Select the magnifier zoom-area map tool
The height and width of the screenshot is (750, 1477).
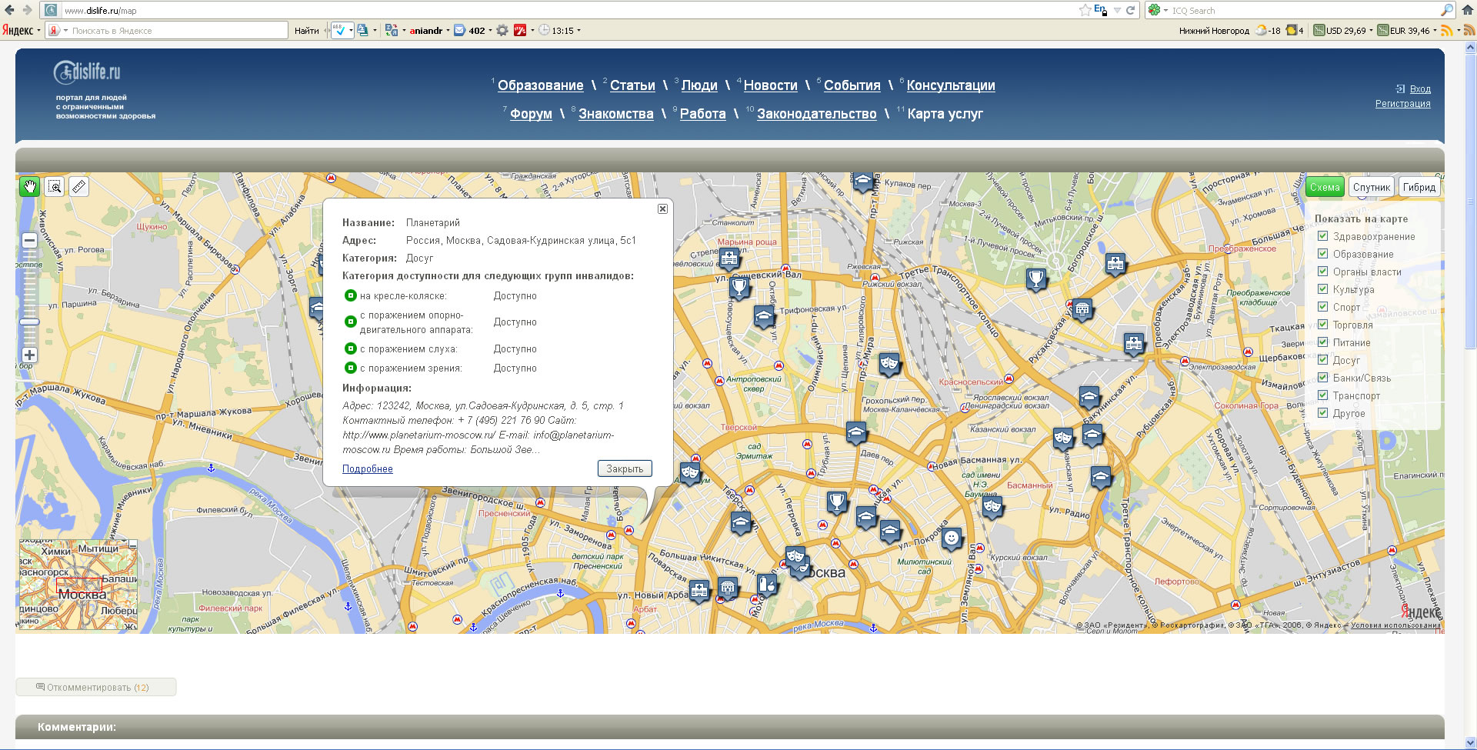point(55,187)
